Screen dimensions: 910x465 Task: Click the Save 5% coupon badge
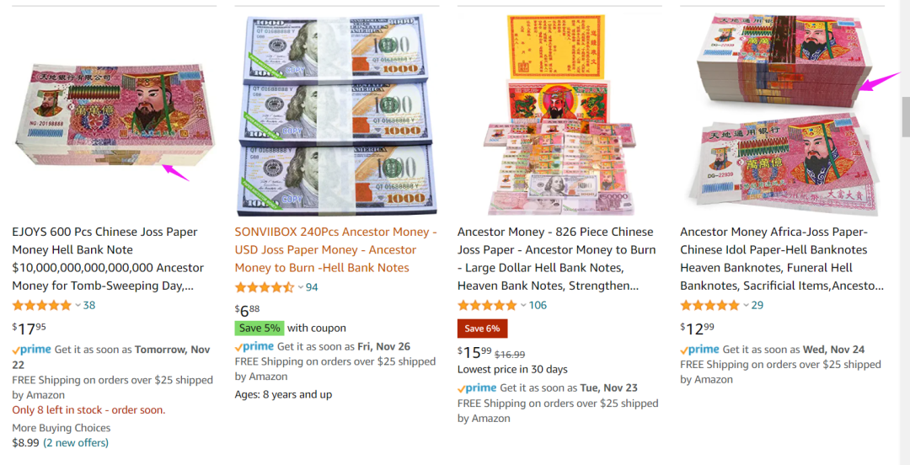pyautogui.click(x=260, y=328)
